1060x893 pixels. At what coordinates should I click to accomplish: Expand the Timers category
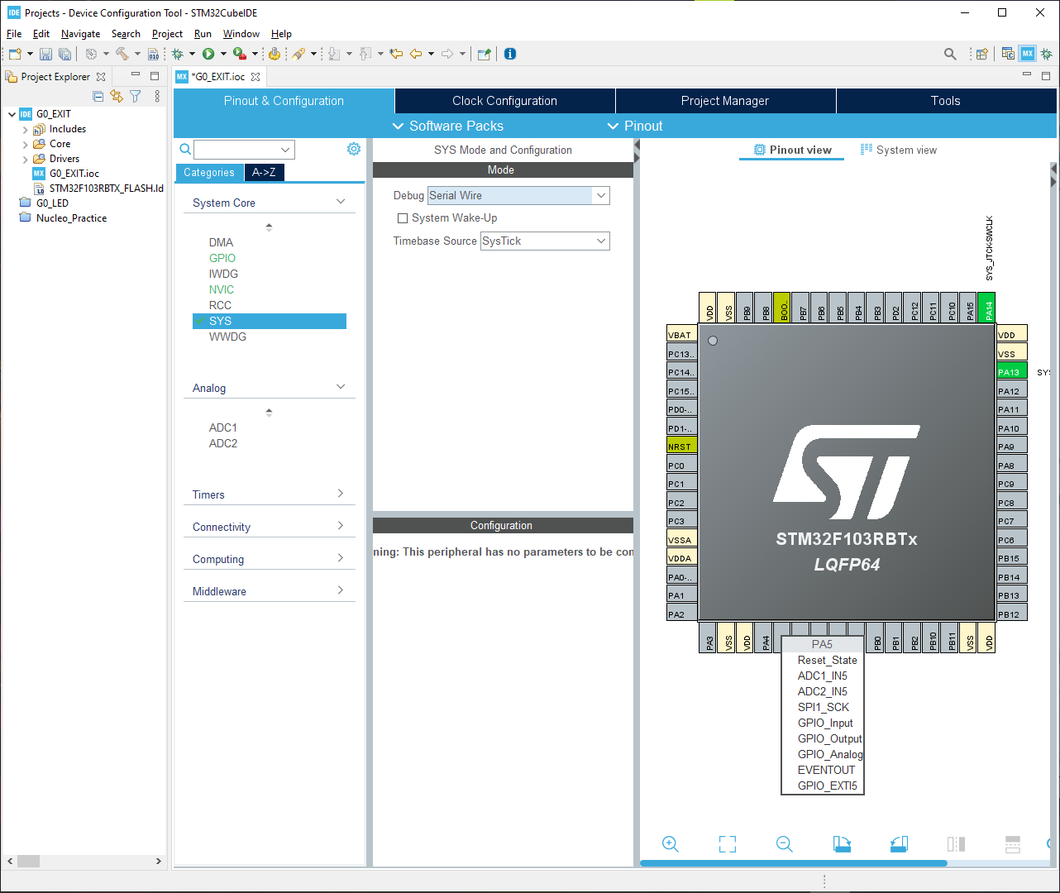(341, 494)
